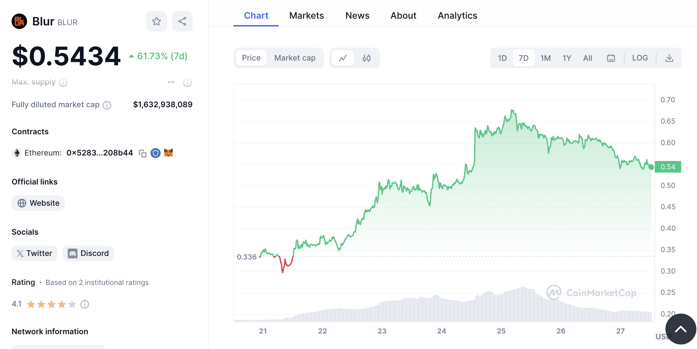Viewport: 697px width, 349px height.
Task: Switch chart to candlestick view
Action: pos(366,58)
